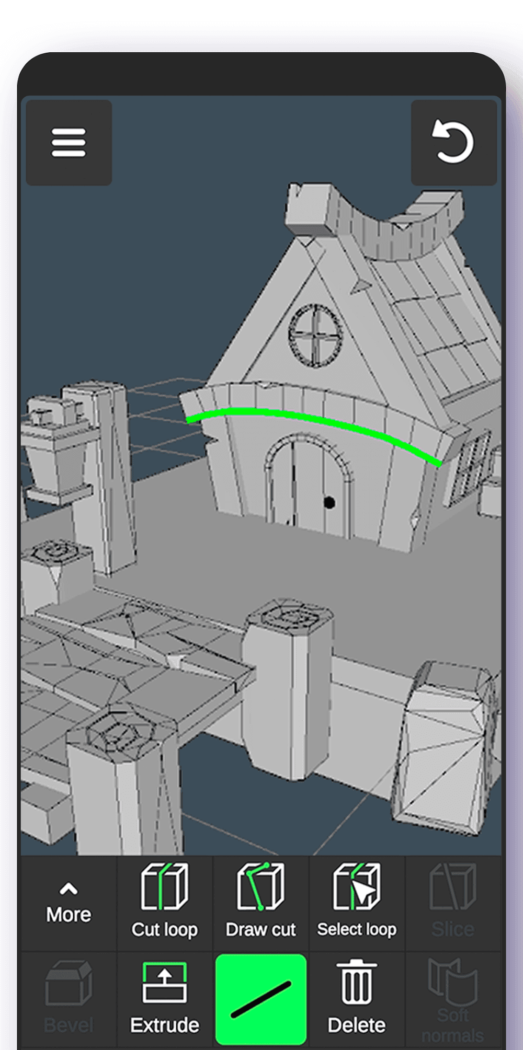This screenshot has height=1050, width=523.
Task: Select the black doorknob on door
Action: [329, 503]
